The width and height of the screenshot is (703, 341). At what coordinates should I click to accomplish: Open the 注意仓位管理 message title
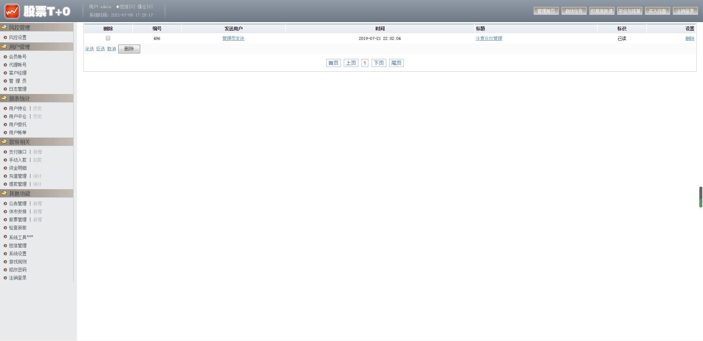click(489, 38)
